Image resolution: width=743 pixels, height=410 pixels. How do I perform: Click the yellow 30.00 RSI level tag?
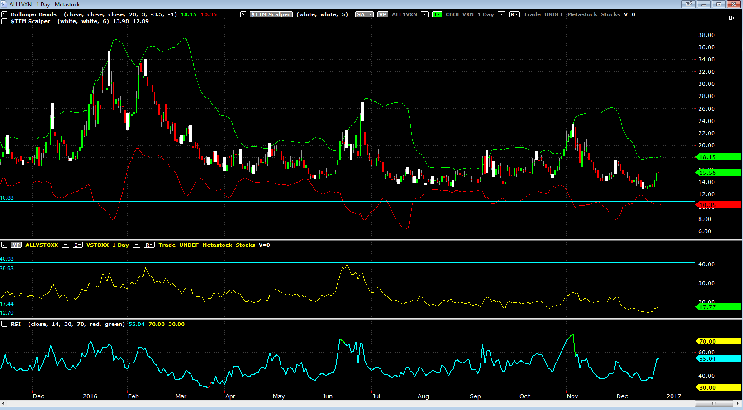click(x=718, y=387)
